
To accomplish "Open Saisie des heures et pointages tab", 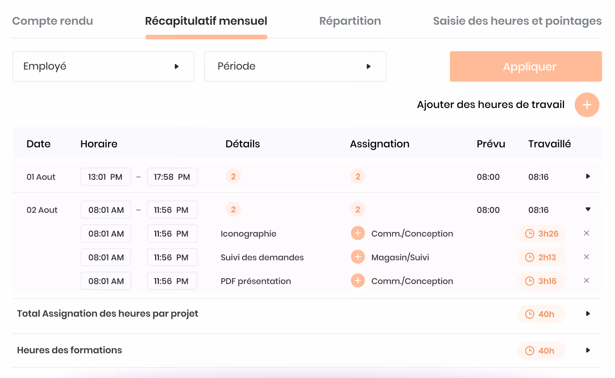I will coord(517,21).
